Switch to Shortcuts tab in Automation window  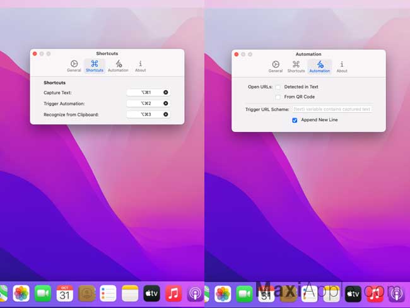296,67
